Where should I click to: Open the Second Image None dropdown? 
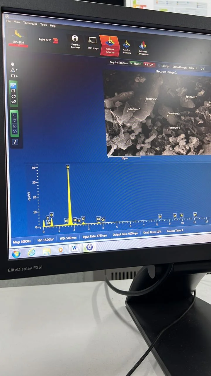tap(193, 68)
